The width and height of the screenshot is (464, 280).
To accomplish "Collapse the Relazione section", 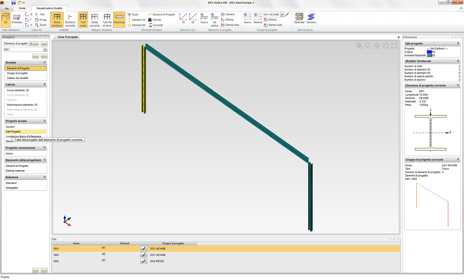I will tap(45, 177).
